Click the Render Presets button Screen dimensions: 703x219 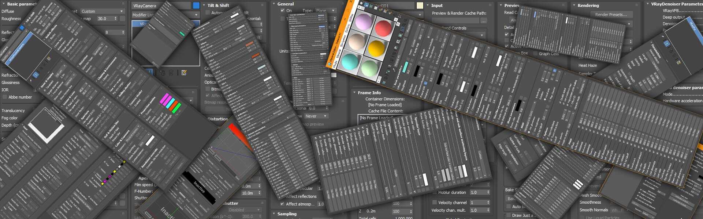[x=611, y=15]
